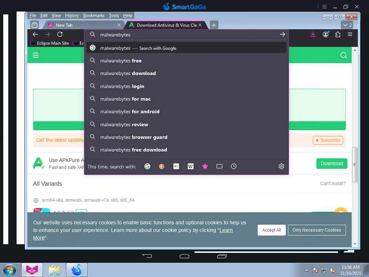Image resolution: width=369 pixels, height=277 pixels.
Task: Choose malwarebytes browser guard suggestion
Action: [x=186, y=137]
